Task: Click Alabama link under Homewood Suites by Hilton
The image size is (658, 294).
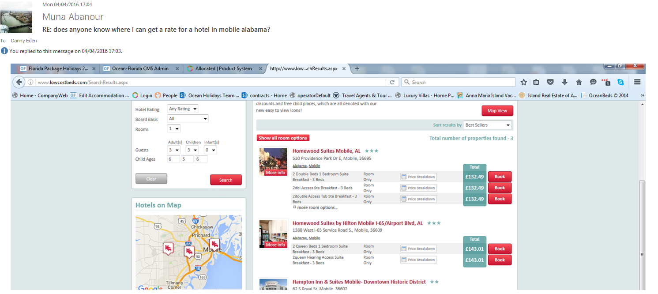Action: (300, 238)
